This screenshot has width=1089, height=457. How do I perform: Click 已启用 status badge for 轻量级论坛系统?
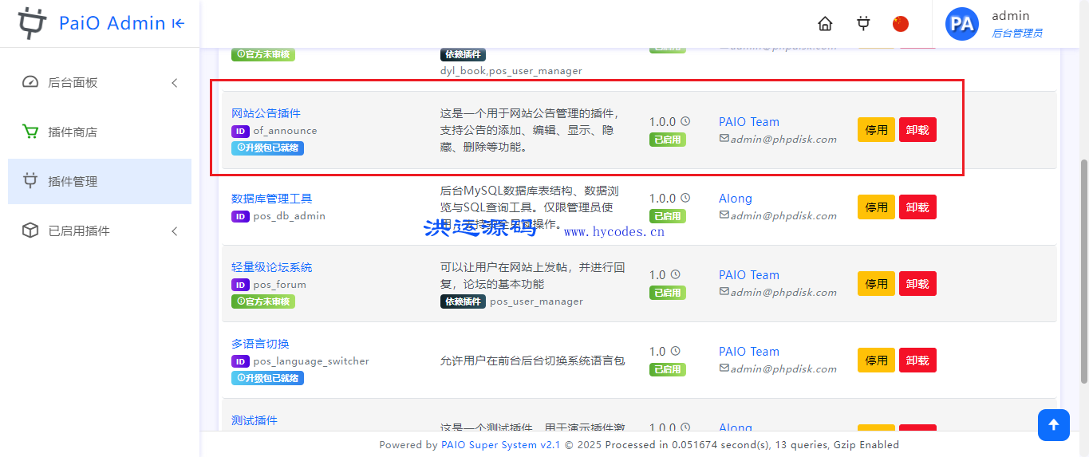[x=666, y=293]
